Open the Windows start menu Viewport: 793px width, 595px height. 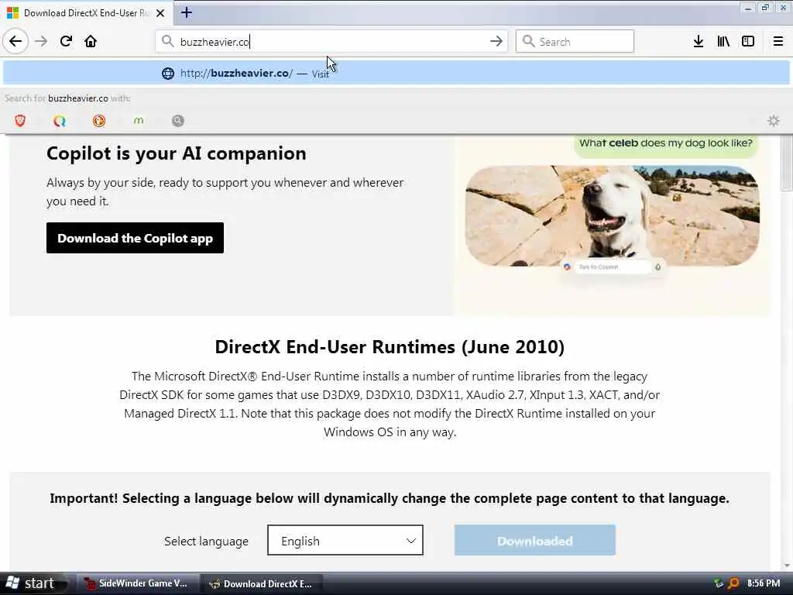pyautogui.click(x=33, y=583)
